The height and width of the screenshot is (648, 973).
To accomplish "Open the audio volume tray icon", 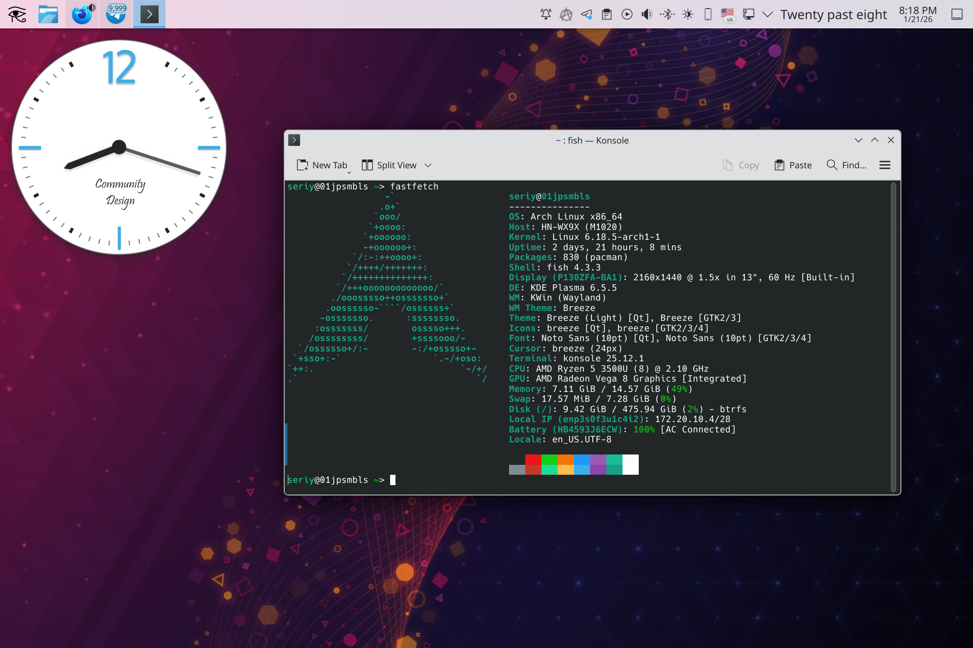I will point(647,14).
